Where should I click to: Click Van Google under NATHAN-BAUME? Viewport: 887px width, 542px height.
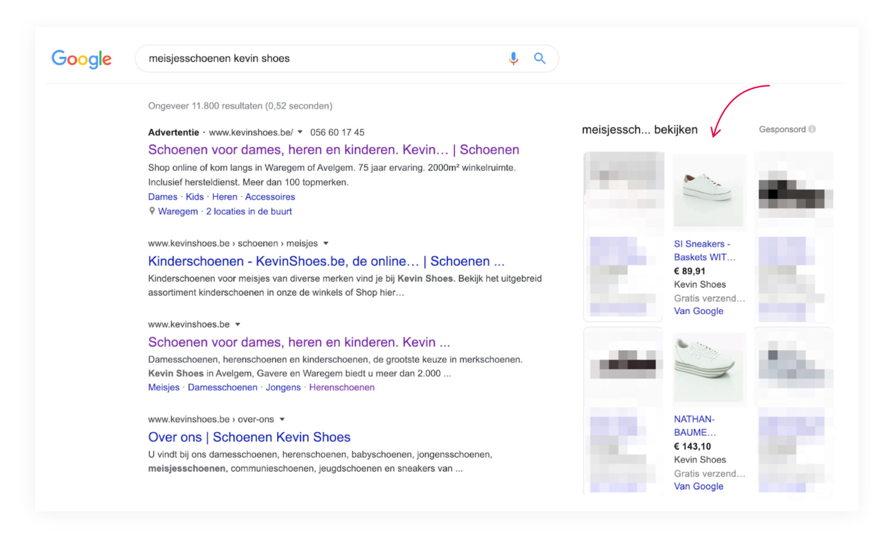tap(699, 486)
